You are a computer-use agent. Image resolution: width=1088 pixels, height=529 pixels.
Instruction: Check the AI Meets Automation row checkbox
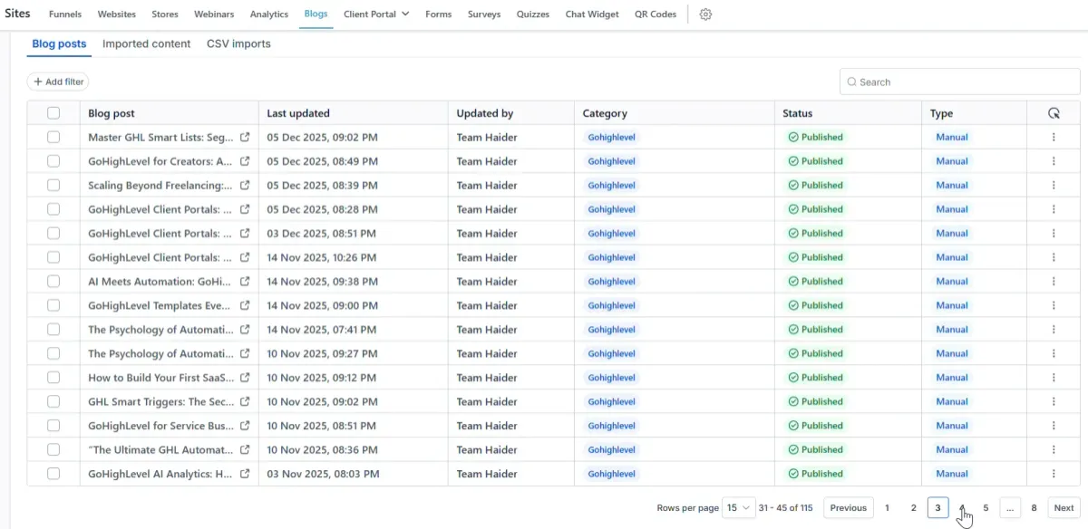coord(53,282)
